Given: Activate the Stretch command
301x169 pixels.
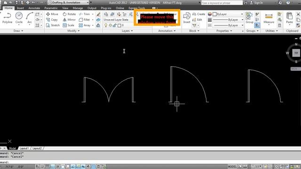Looking at the screenshot, I should coord(53,25).
